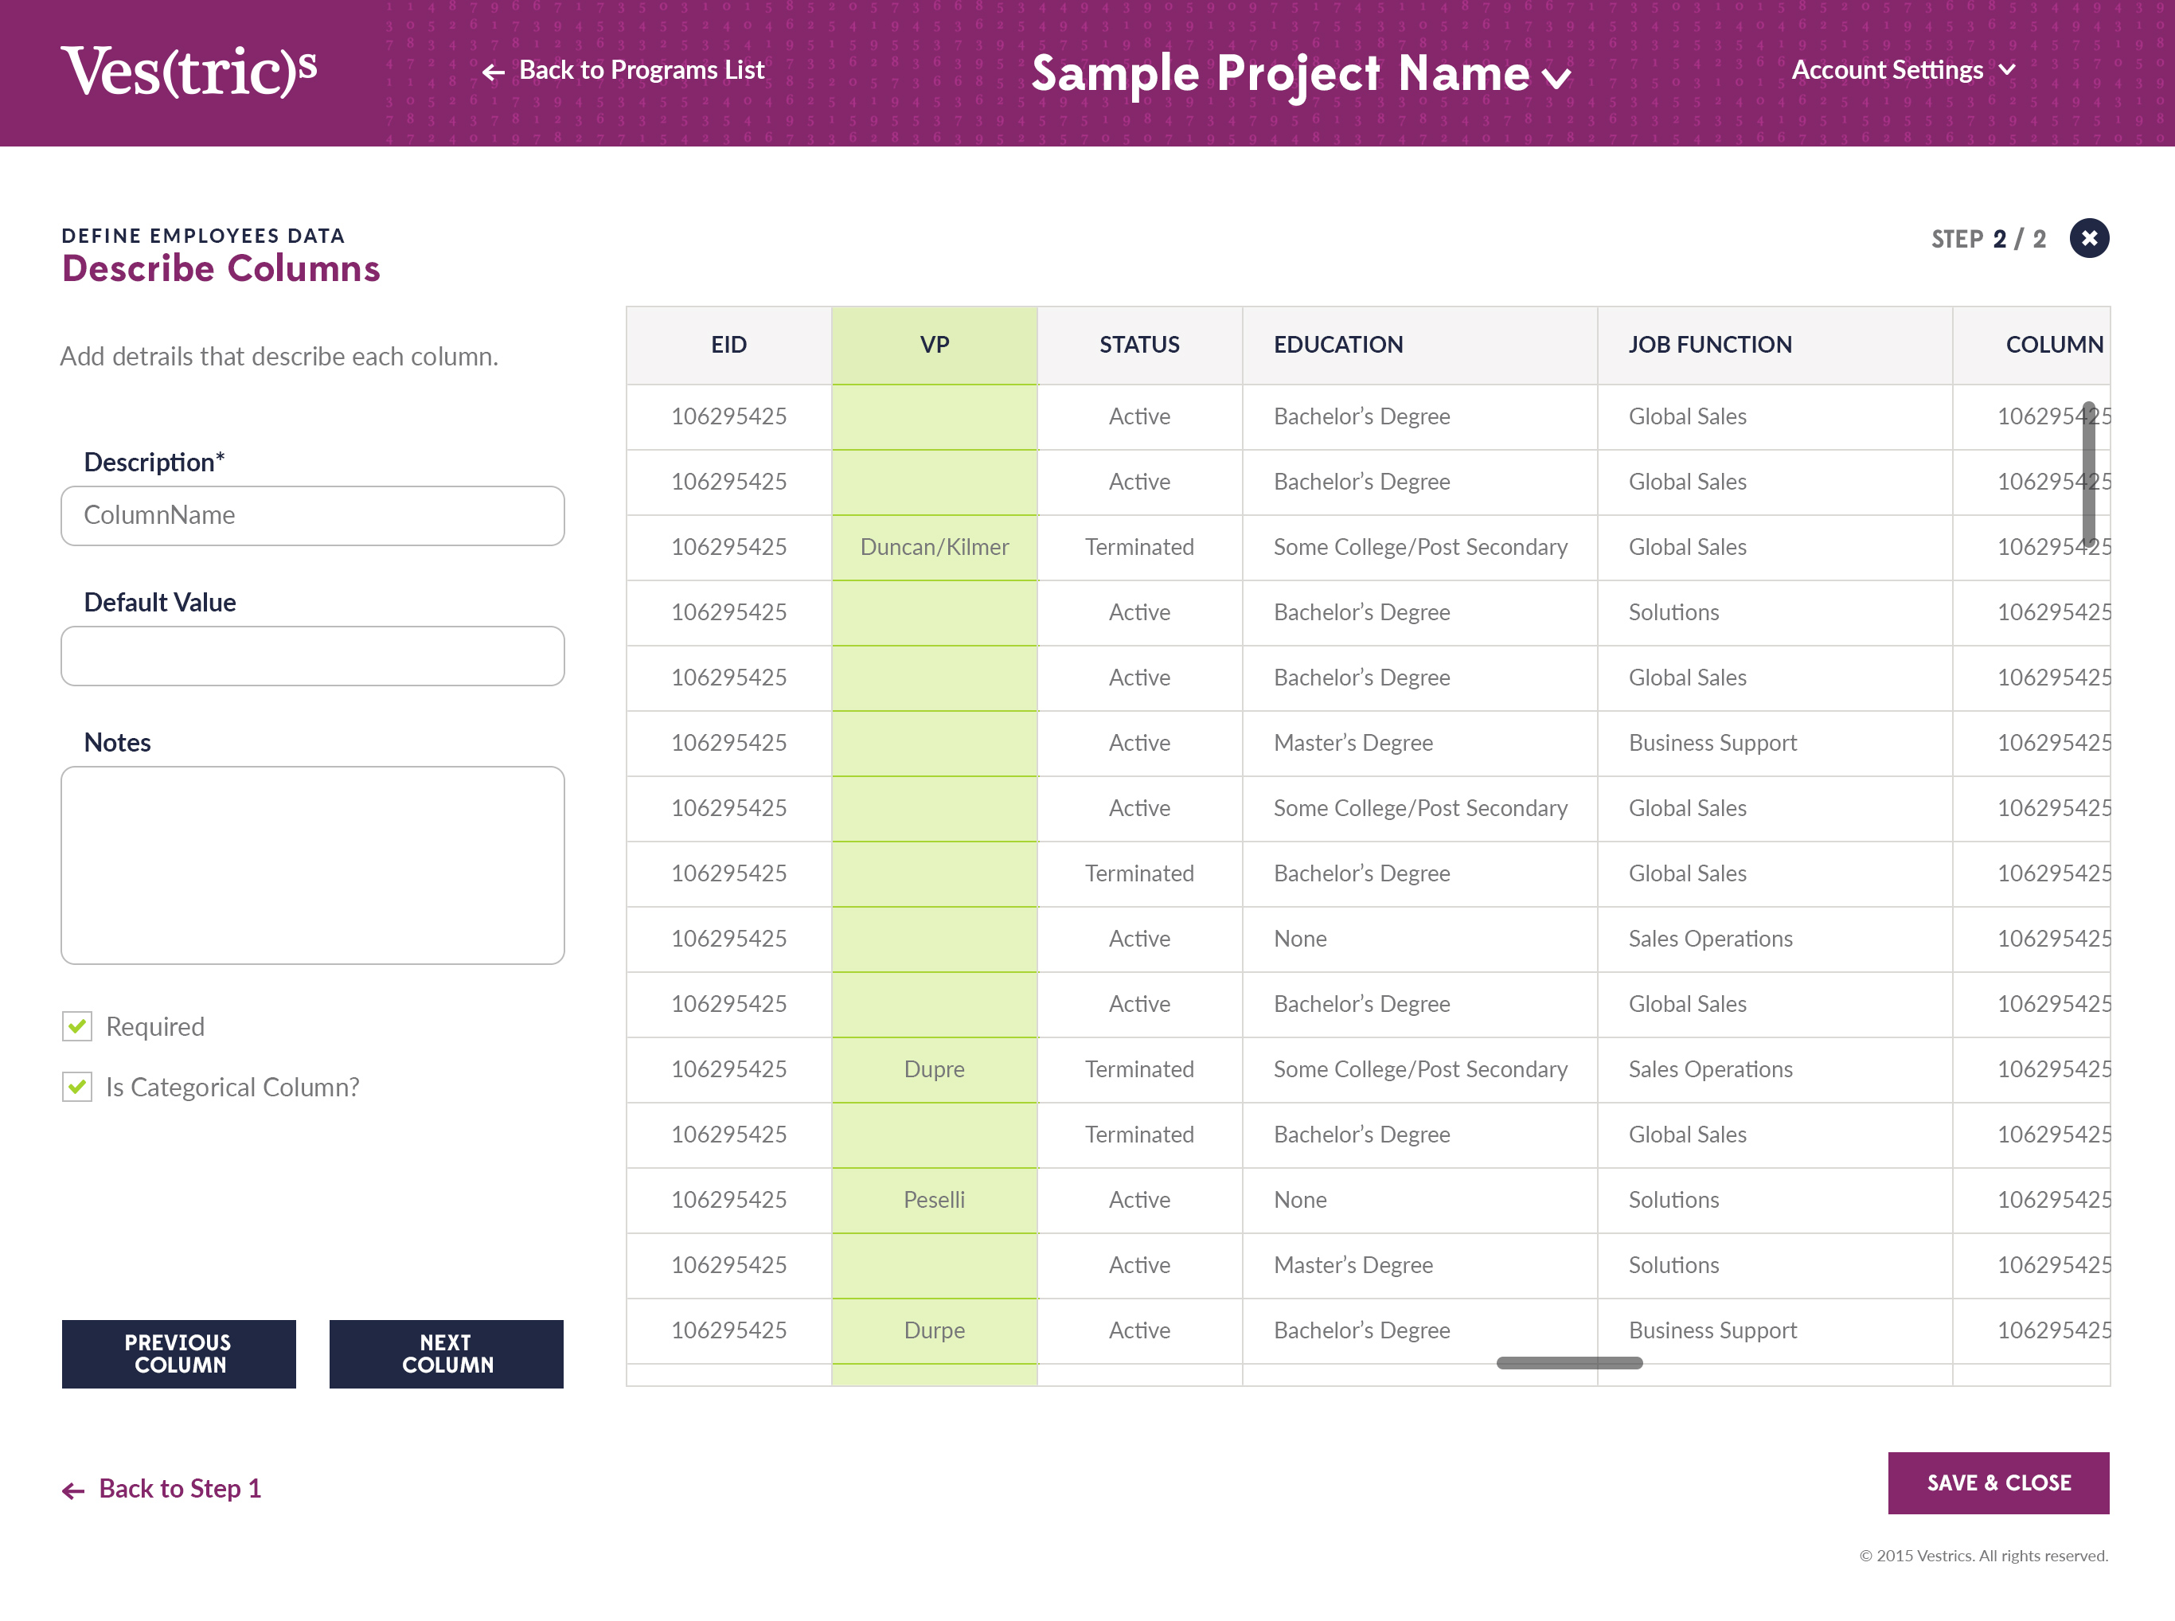Expand Account Settings menu options

pyautogui.click(x=1901, y=72)
